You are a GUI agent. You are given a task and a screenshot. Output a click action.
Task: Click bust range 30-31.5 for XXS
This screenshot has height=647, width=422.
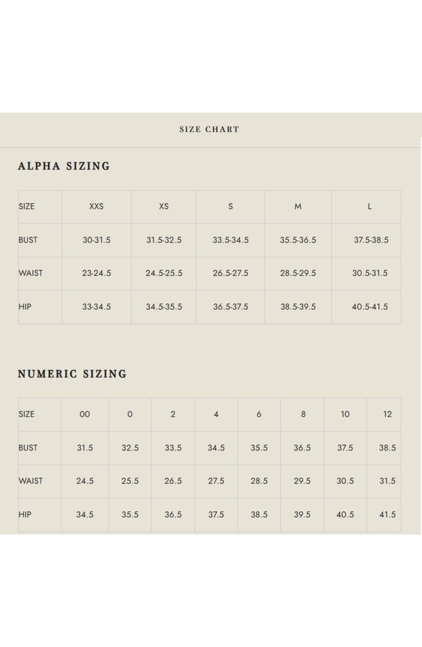(96, 240)
